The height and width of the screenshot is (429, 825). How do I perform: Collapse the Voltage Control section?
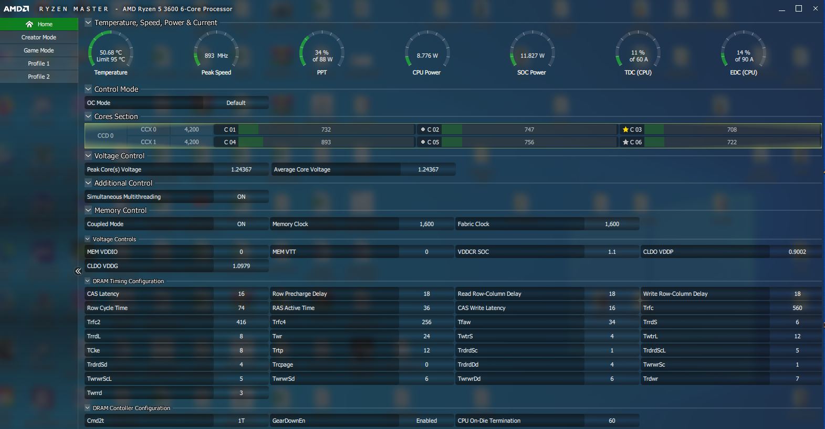point(88,156)
